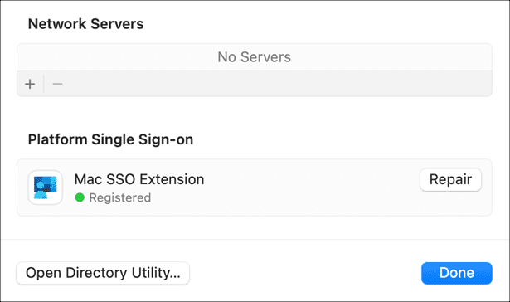Confirm with the Done button
This screenshot has height=302, width=510.
pyautogui.click(x=457, y=273)
